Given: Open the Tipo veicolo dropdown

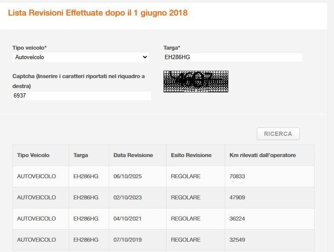Looking at the screenshot, I should (x=80, y=57).
